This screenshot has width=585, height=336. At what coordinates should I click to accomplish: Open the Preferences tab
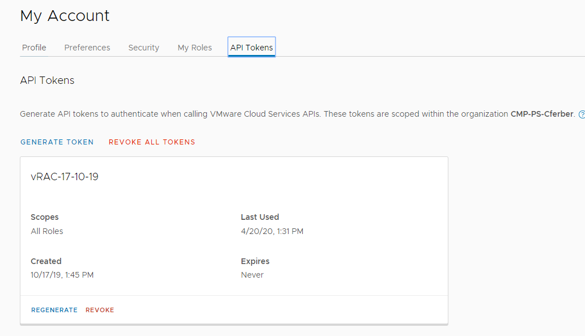click(87, 48)
